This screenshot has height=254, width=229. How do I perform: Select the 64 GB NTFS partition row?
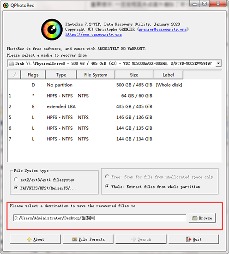pos(114,96)
